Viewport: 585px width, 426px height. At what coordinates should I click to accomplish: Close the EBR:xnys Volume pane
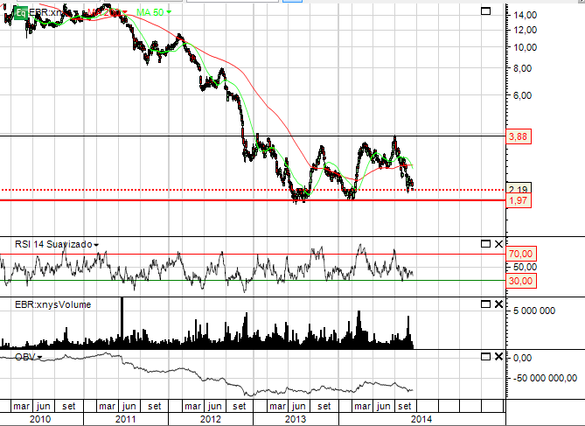click(x=498, y=304)
